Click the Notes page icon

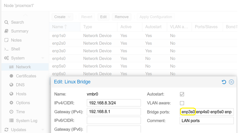(x=7, y=40)
